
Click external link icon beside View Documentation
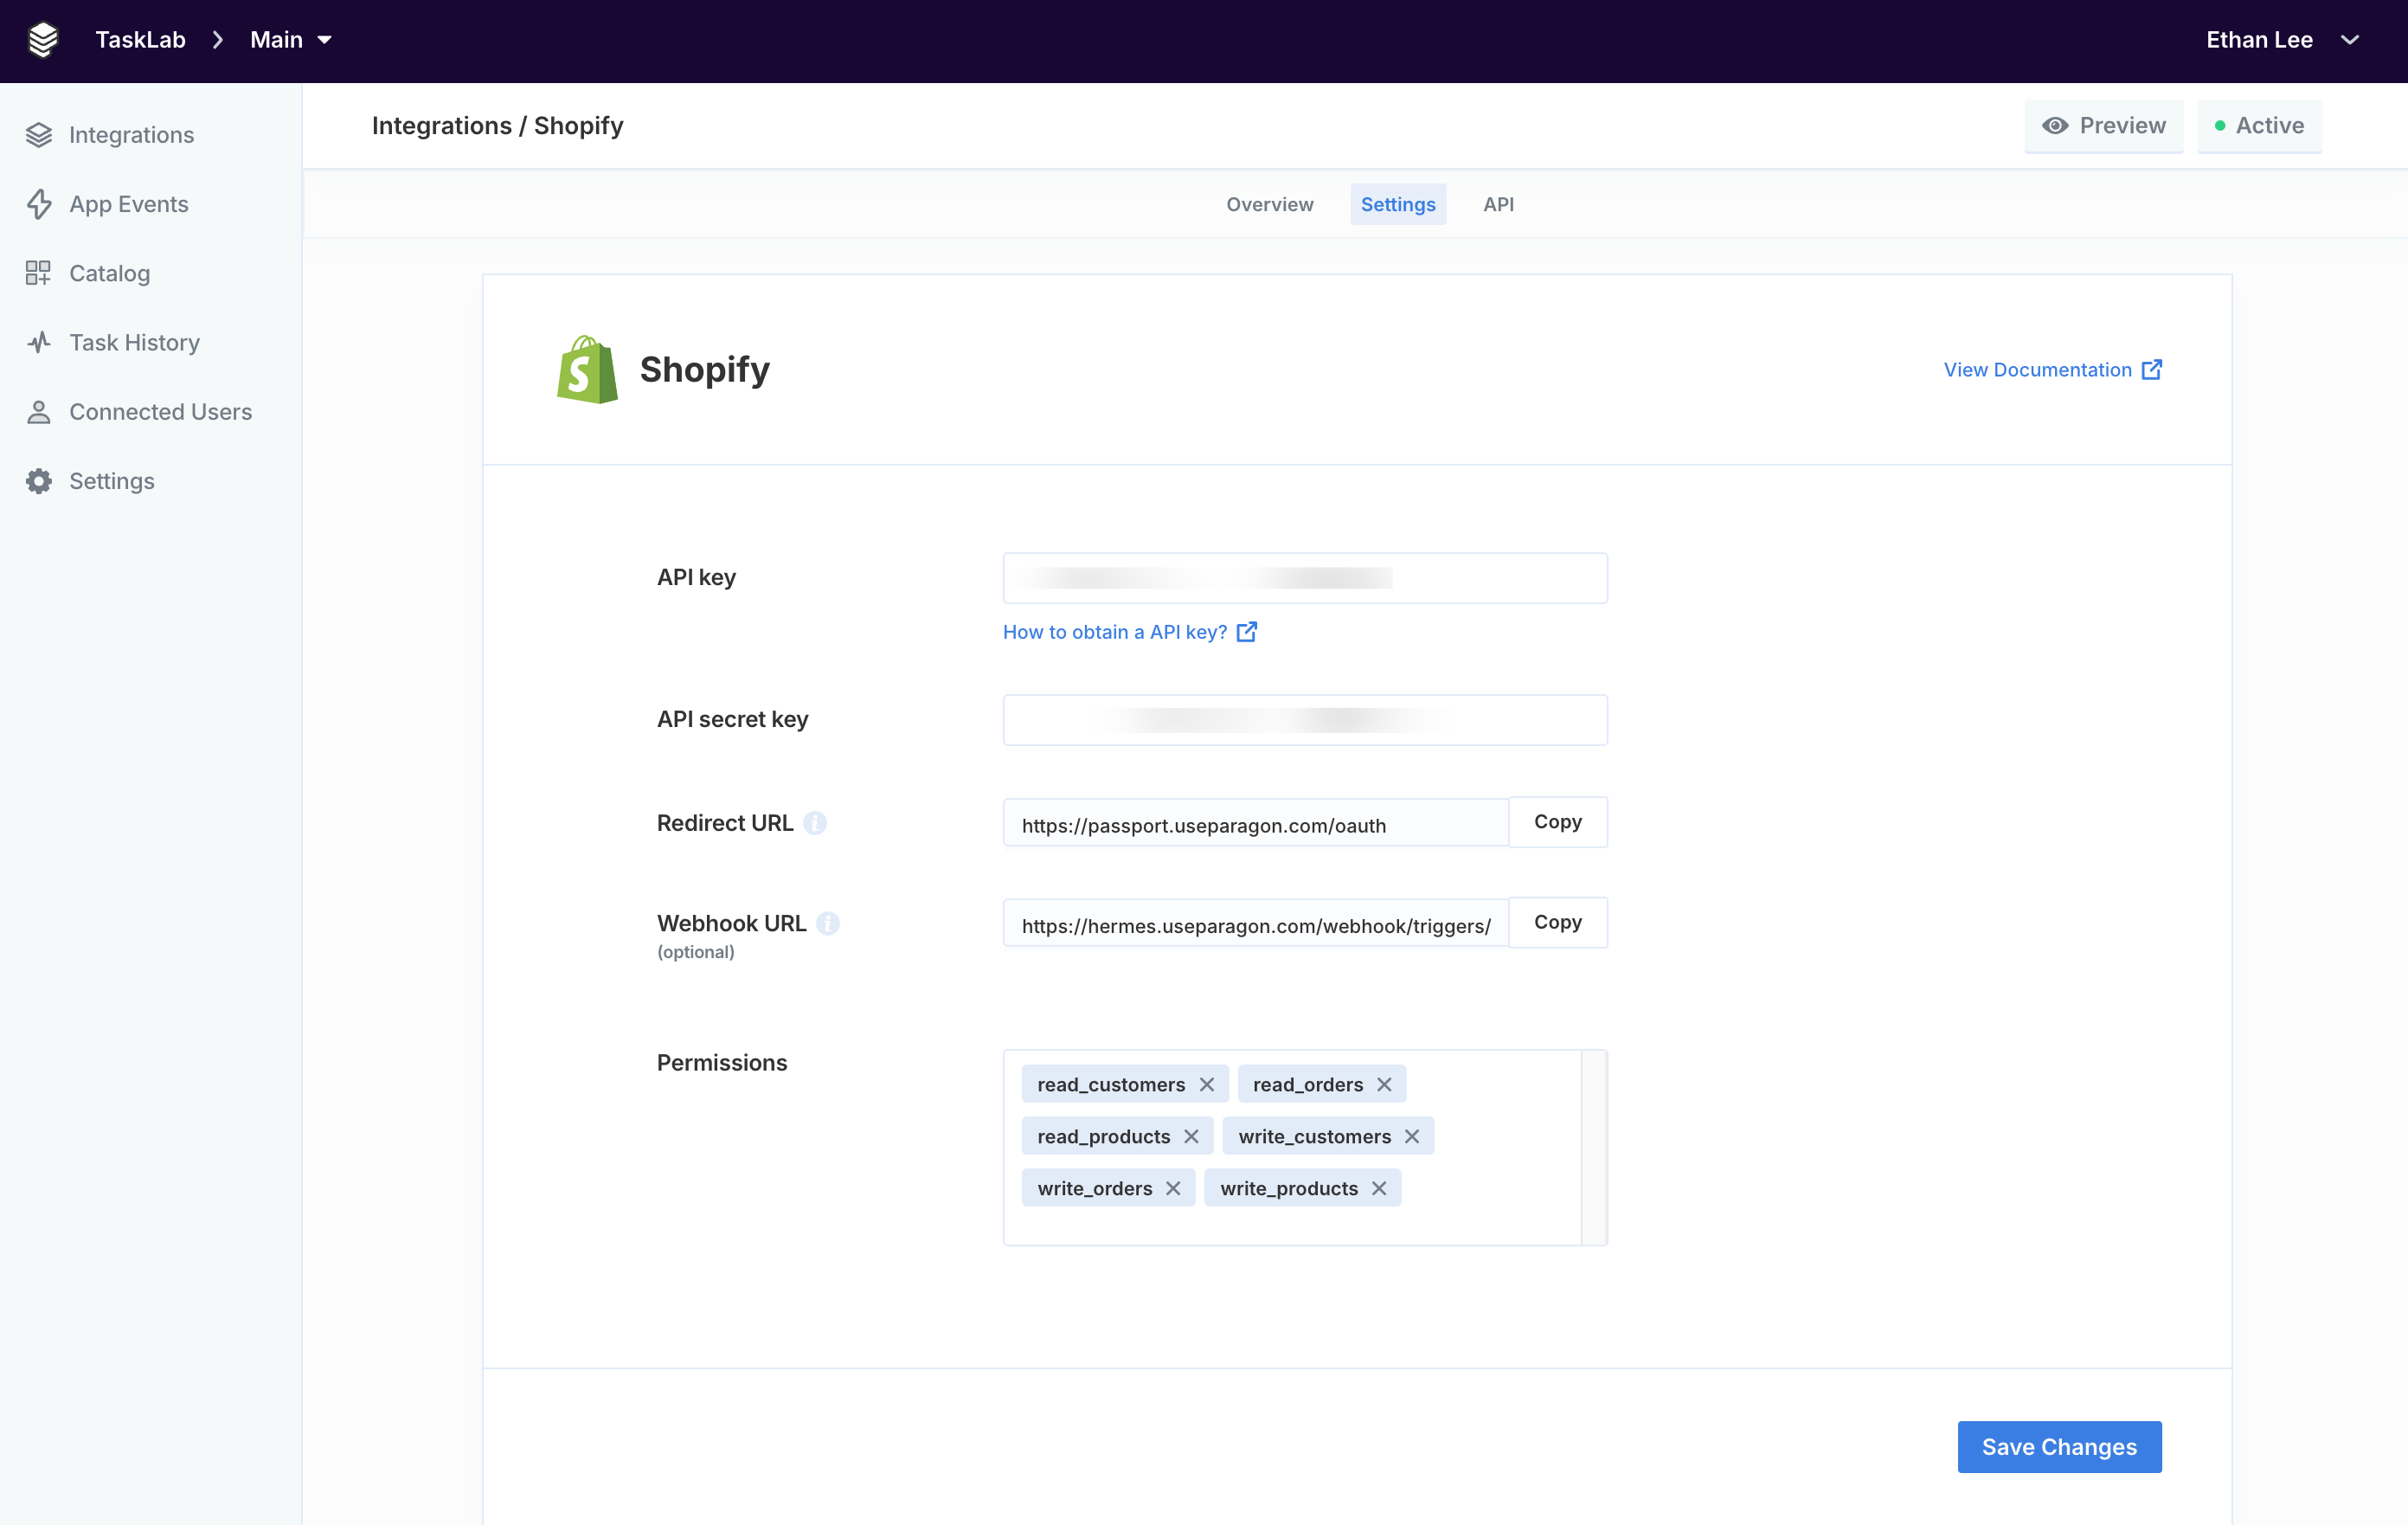2152,369
